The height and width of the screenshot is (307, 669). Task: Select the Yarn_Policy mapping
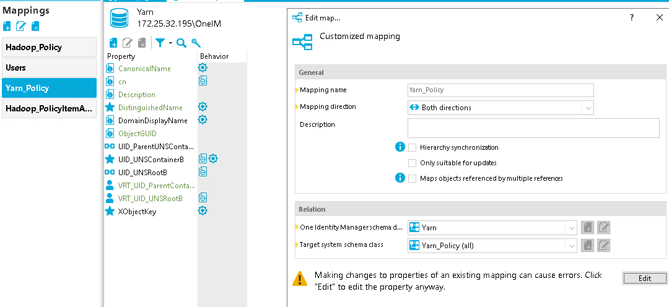(49, 88)
